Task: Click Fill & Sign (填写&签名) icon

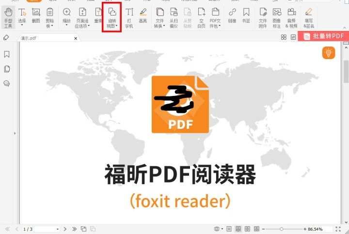Action: click(x=309, y=17)
